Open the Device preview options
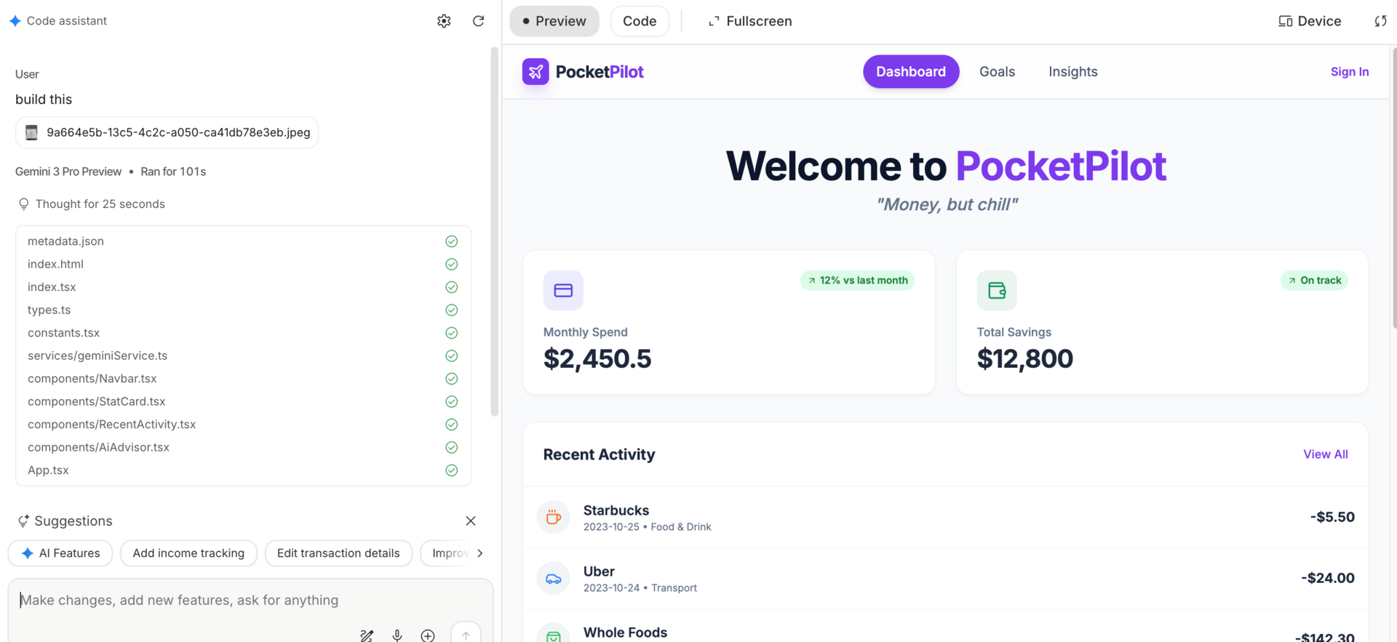The height and width of the screenshot is (642, 1397). (1310, 21)
